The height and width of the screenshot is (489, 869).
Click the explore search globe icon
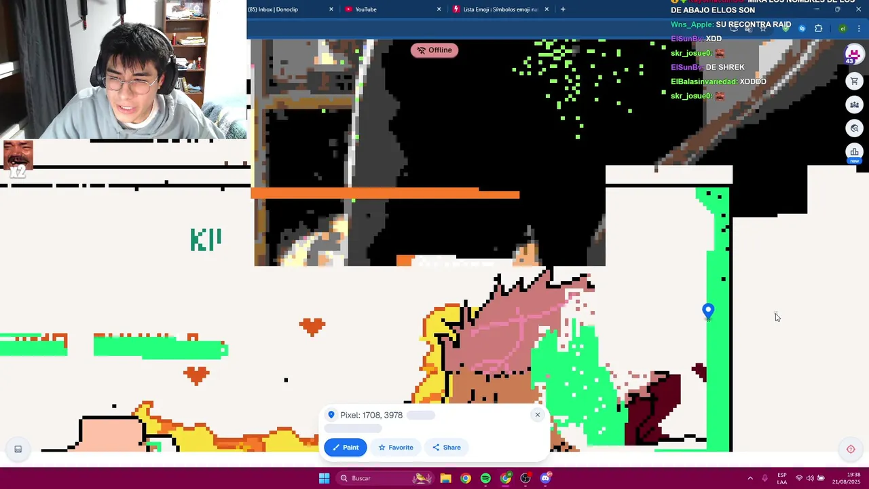[854, 128]
